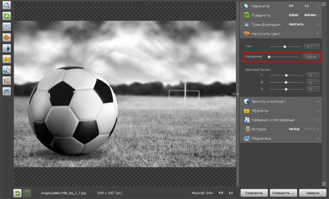Click the green Rotate icon in left toolbar
The image size is (329, 199).
coord(7,15)
